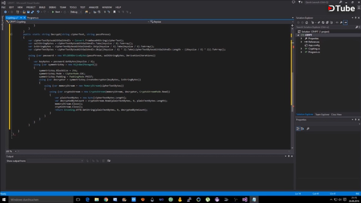361x203 pixels.
Task: Click Solution Explorer Pending Changes Filter icon
Action: [312, 23]
